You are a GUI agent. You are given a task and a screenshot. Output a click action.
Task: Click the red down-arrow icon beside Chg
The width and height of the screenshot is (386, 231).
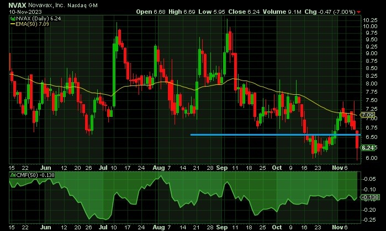(359, 12)
